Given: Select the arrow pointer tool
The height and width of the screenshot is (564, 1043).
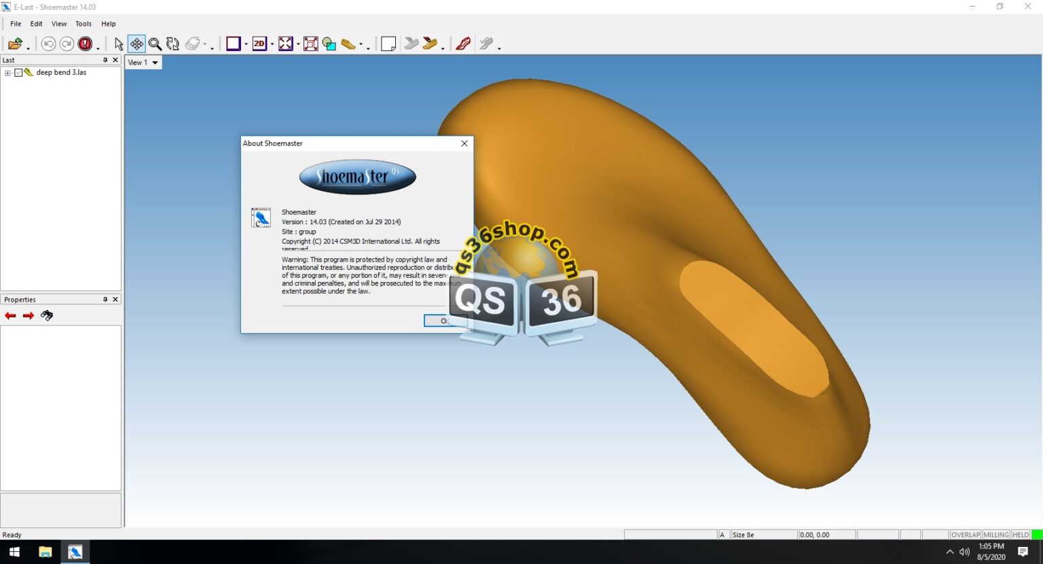Looking at the screenshot, I should coord(119,44).
